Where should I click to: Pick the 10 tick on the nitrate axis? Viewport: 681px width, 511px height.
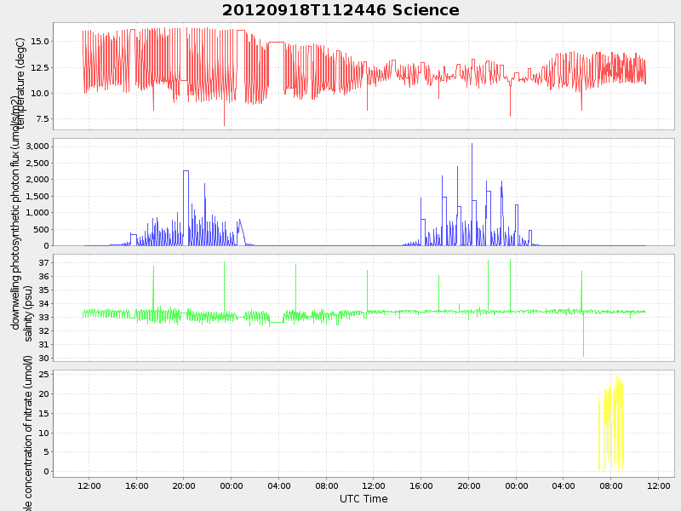click(x=45, y=433)
